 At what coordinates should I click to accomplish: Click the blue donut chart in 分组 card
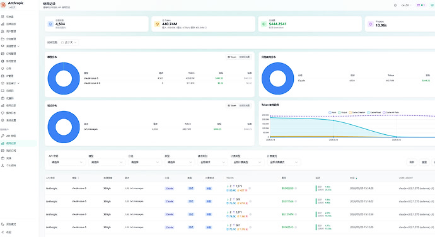click(x=277, y=78)
